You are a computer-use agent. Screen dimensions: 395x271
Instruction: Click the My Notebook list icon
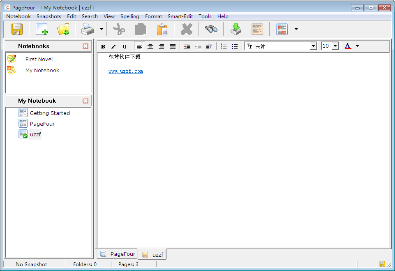tap(12, 70)
